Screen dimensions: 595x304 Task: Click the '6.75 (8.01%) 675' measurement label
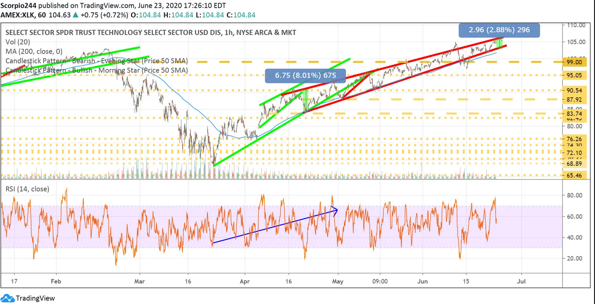[305, 76]
